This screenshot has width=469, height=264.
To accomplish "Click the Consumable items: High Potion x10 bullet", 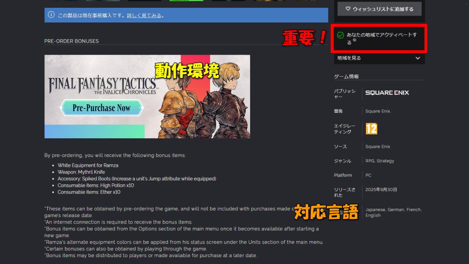I will (x=96, y=185).
